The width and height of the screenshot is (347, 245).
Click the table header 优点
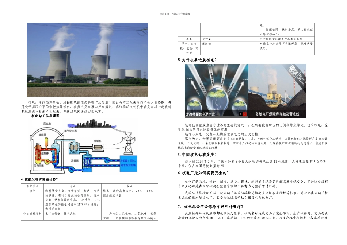tap(72, 186)
